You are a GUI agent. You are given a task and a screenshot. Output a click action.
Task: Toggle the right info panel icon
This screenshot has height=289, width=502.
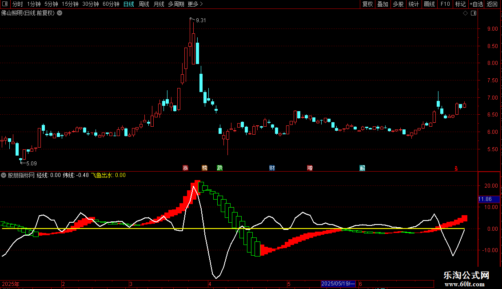coord(474,13)
